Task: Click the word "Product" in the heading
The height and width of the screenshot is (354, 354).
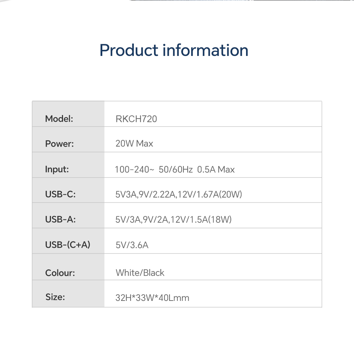Action: point(129,50)
